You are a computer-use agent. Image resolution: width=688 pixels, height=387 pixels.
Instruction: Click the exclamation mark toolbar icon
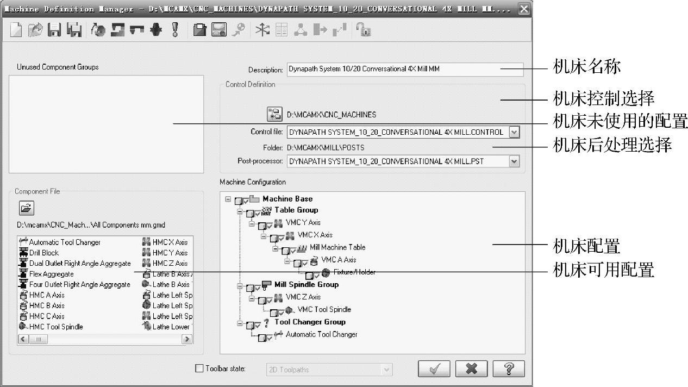[x=175, y=30]
